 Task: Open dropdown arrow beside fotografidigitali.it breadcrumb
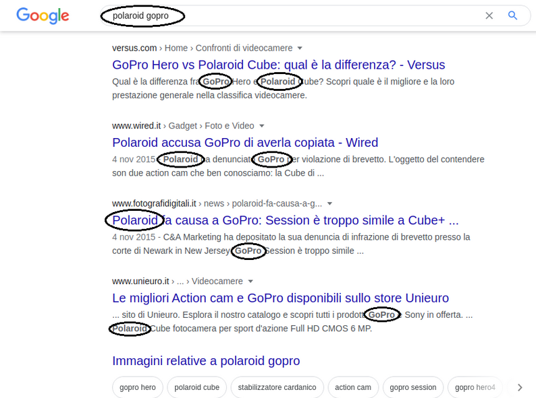pos(329,203)
